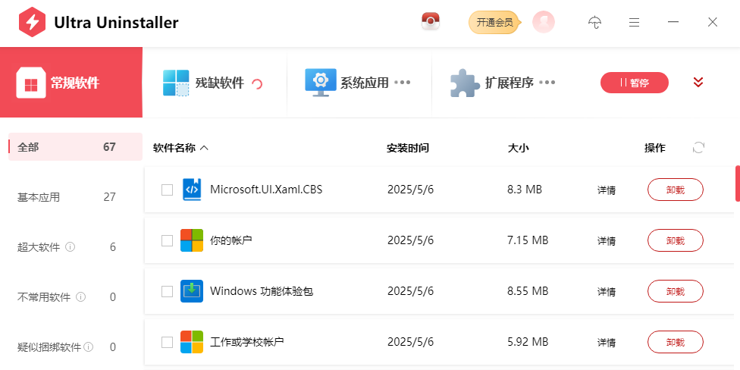This screenshot has width=740, height=370.
Task: Click the 你的帐户 Microsoft logo icon
Action: click(x=192, y=240)
